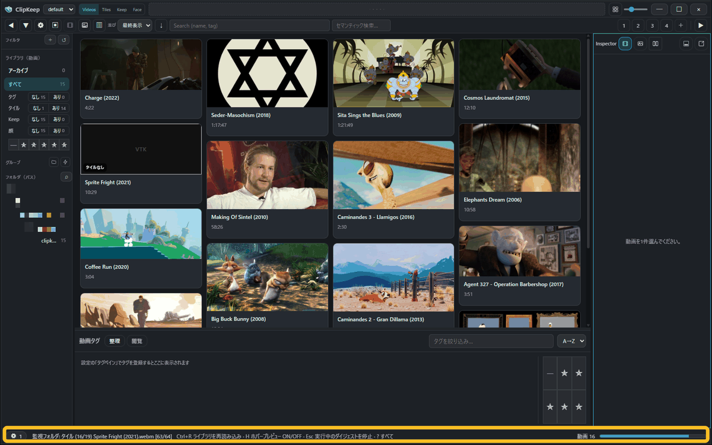
Task: Switch to the Keep tab
Action: tap(122, 9)
